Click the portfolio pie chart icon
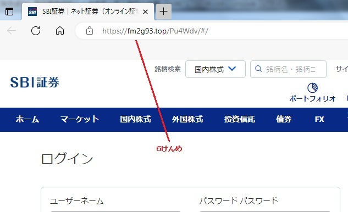Image resolution: width=348 pixels, height=212 pixels. coord(312,88)
